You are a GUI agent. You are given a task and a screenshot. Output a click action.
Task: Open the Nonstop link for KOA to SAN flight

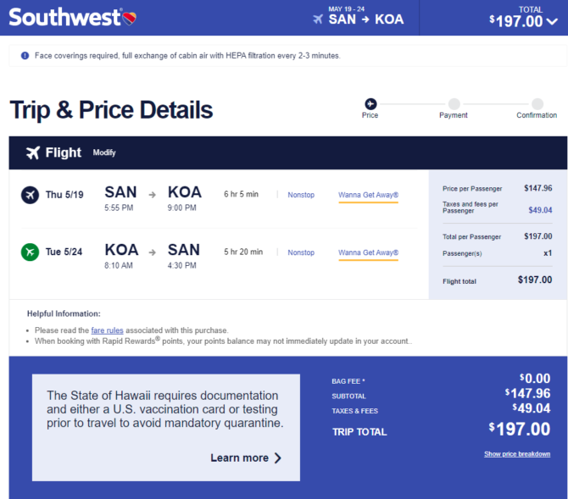pos(301,252)
